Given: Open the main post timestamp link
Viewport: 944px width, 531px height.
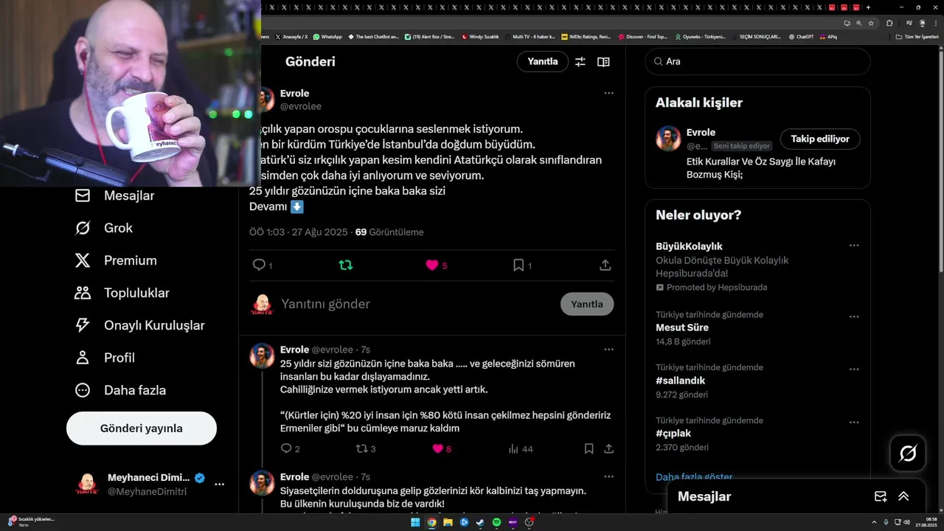Looking at the screenshot, I should click(x=298, y=232).
